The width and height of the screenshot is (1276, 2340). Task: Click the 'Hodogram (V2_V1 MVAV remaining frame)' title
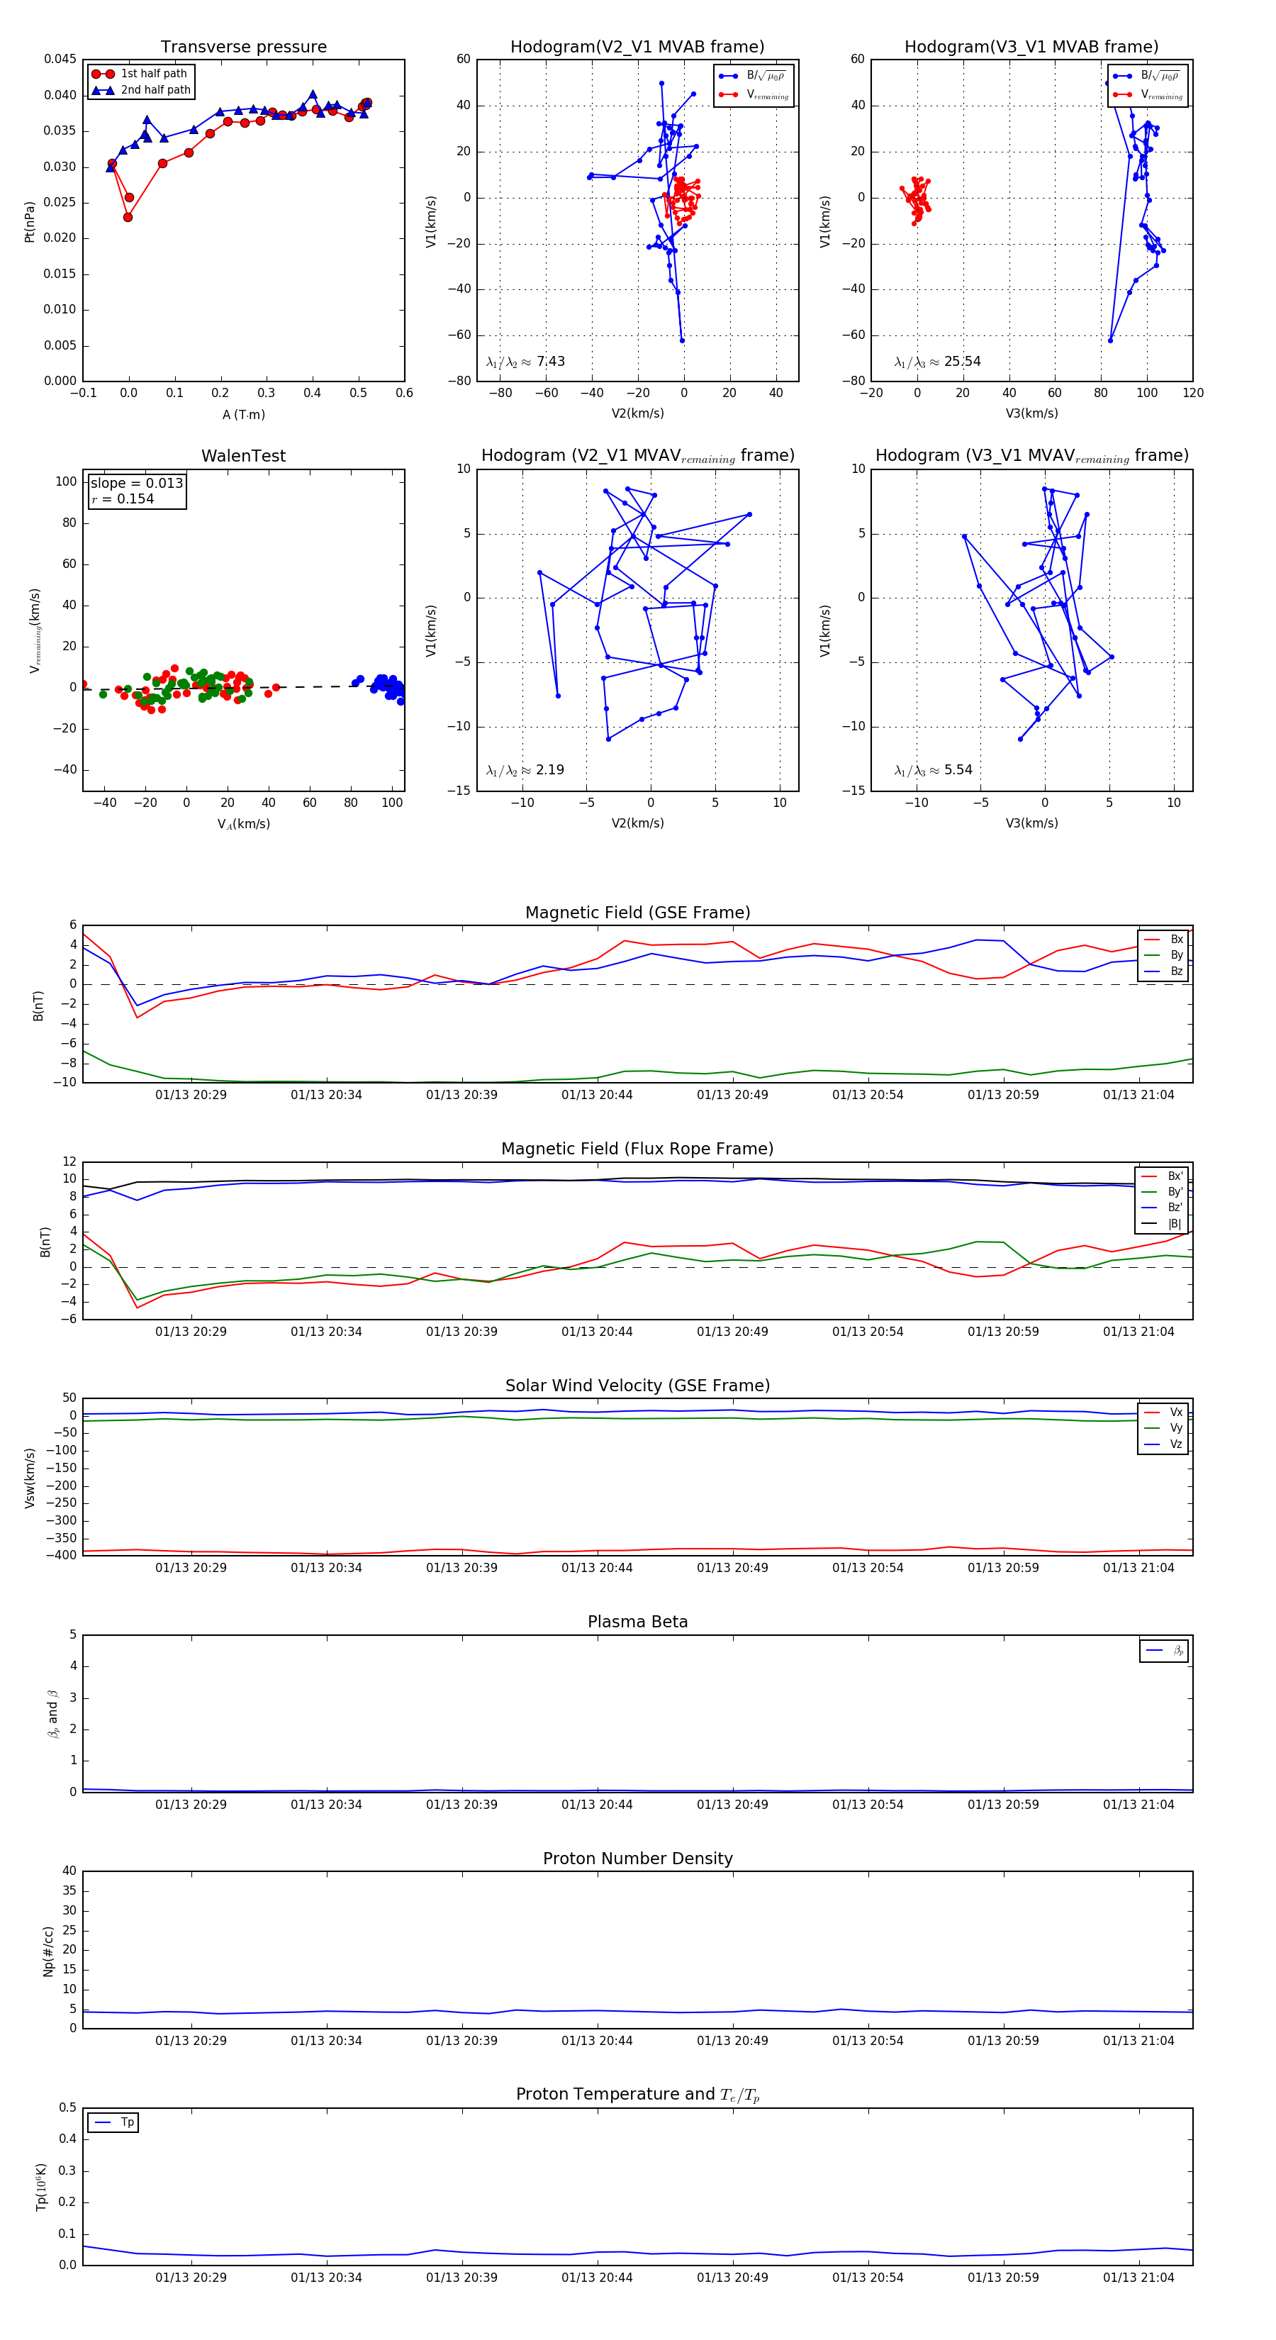tap(637, 456)
